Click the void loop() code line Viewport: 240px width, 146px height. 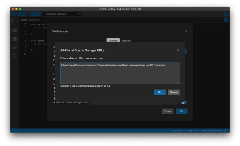coord(39,41)
